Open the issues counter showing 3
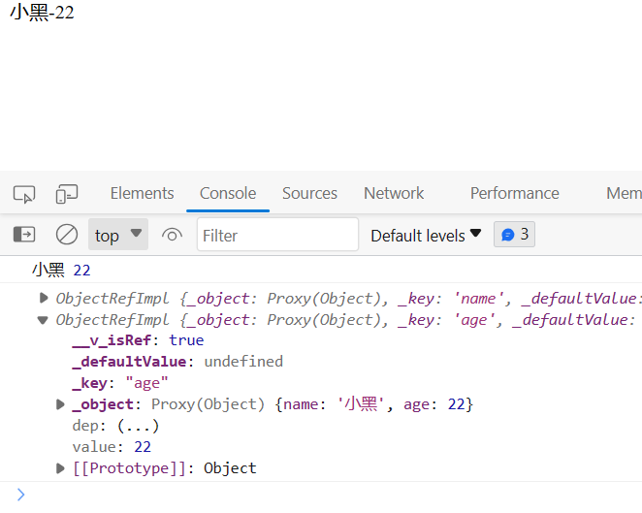Screen dimensions: 642x513 coord(514,235)
